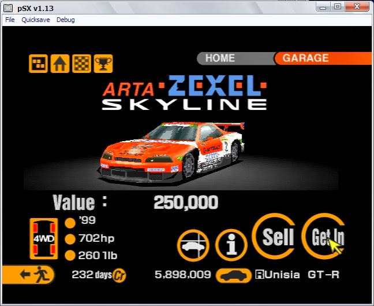Select the GARAGE tab
The width and height of the screenshot is (374, 306).
323,58
